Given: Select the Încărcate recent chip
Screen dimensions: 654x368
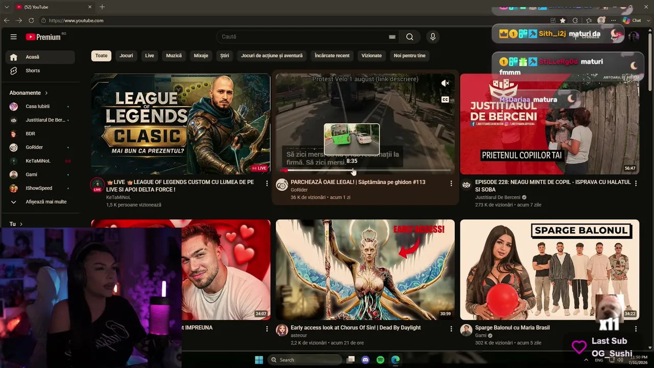Looking at the screenshot, I should (x=332, y=56).
